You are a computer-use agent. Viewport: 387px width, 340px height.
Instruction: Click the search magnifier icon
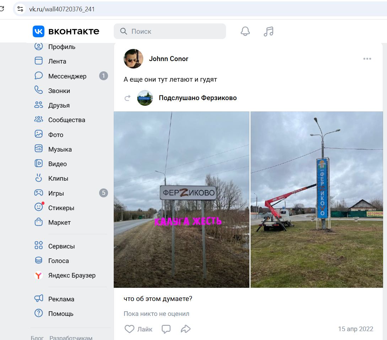point(123,31)
